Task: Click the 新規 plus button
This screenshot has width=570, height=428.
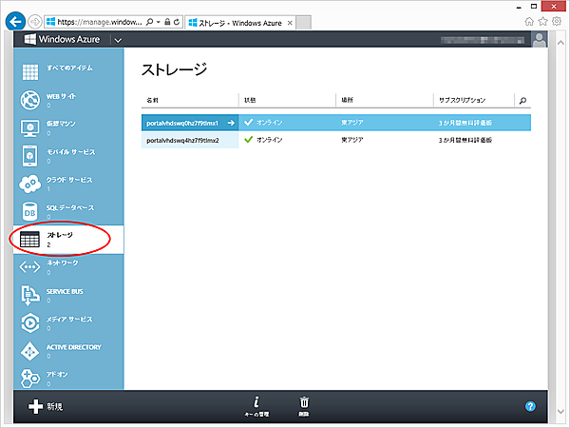Action: (35, 406)
